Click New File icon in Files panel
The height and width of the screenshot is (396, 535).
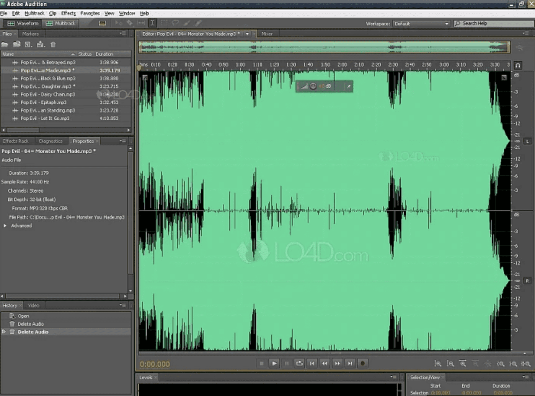pyautogui.click(x=28, y=44)
